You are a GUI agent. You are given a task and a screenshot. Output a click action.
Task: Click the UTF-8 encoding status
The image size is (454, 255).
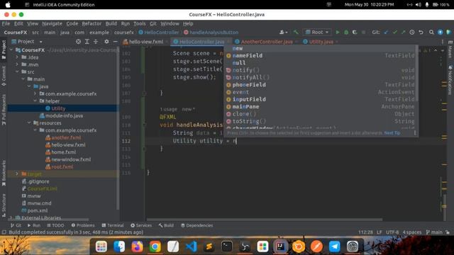click(x=392, y=232)
